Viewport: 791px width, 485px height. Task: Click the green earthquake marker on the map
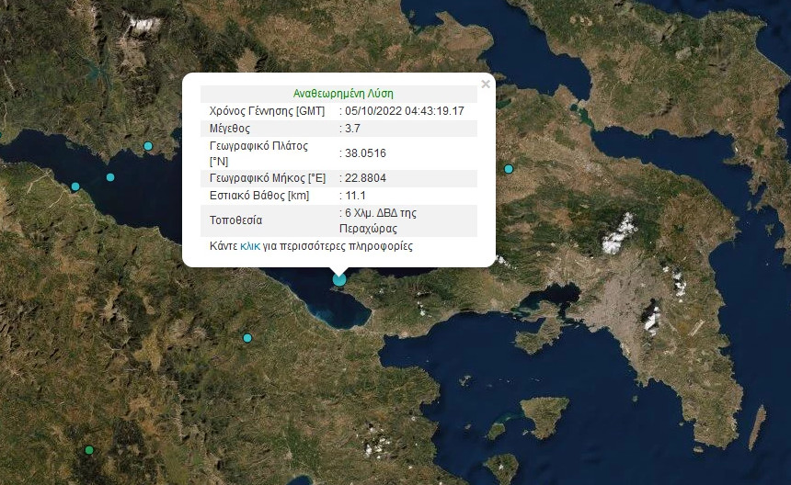[89, 450]
